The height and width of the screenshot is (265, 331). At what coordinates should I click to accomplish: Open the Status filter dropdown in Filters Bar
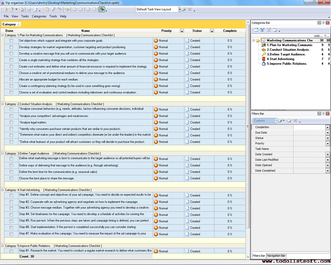coord(327,138)
